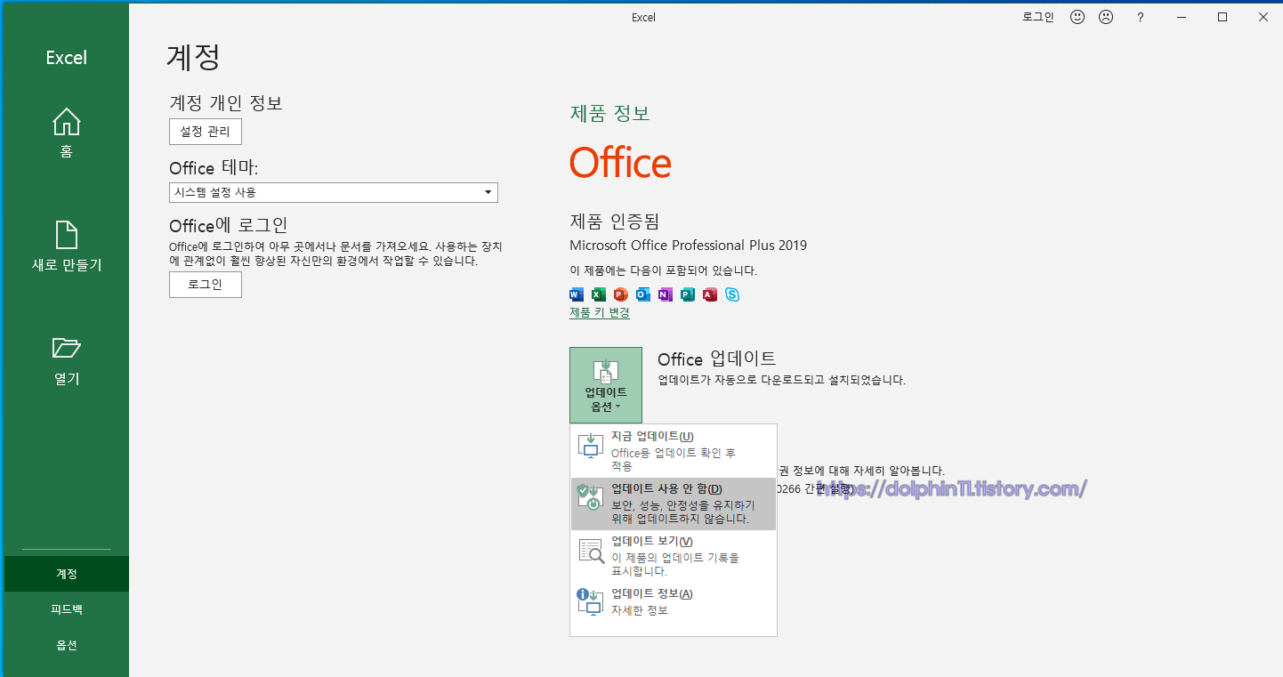1283x677 pixels.
Task: Click the 업데이트 정보 info icon
Action: [591, 602]
